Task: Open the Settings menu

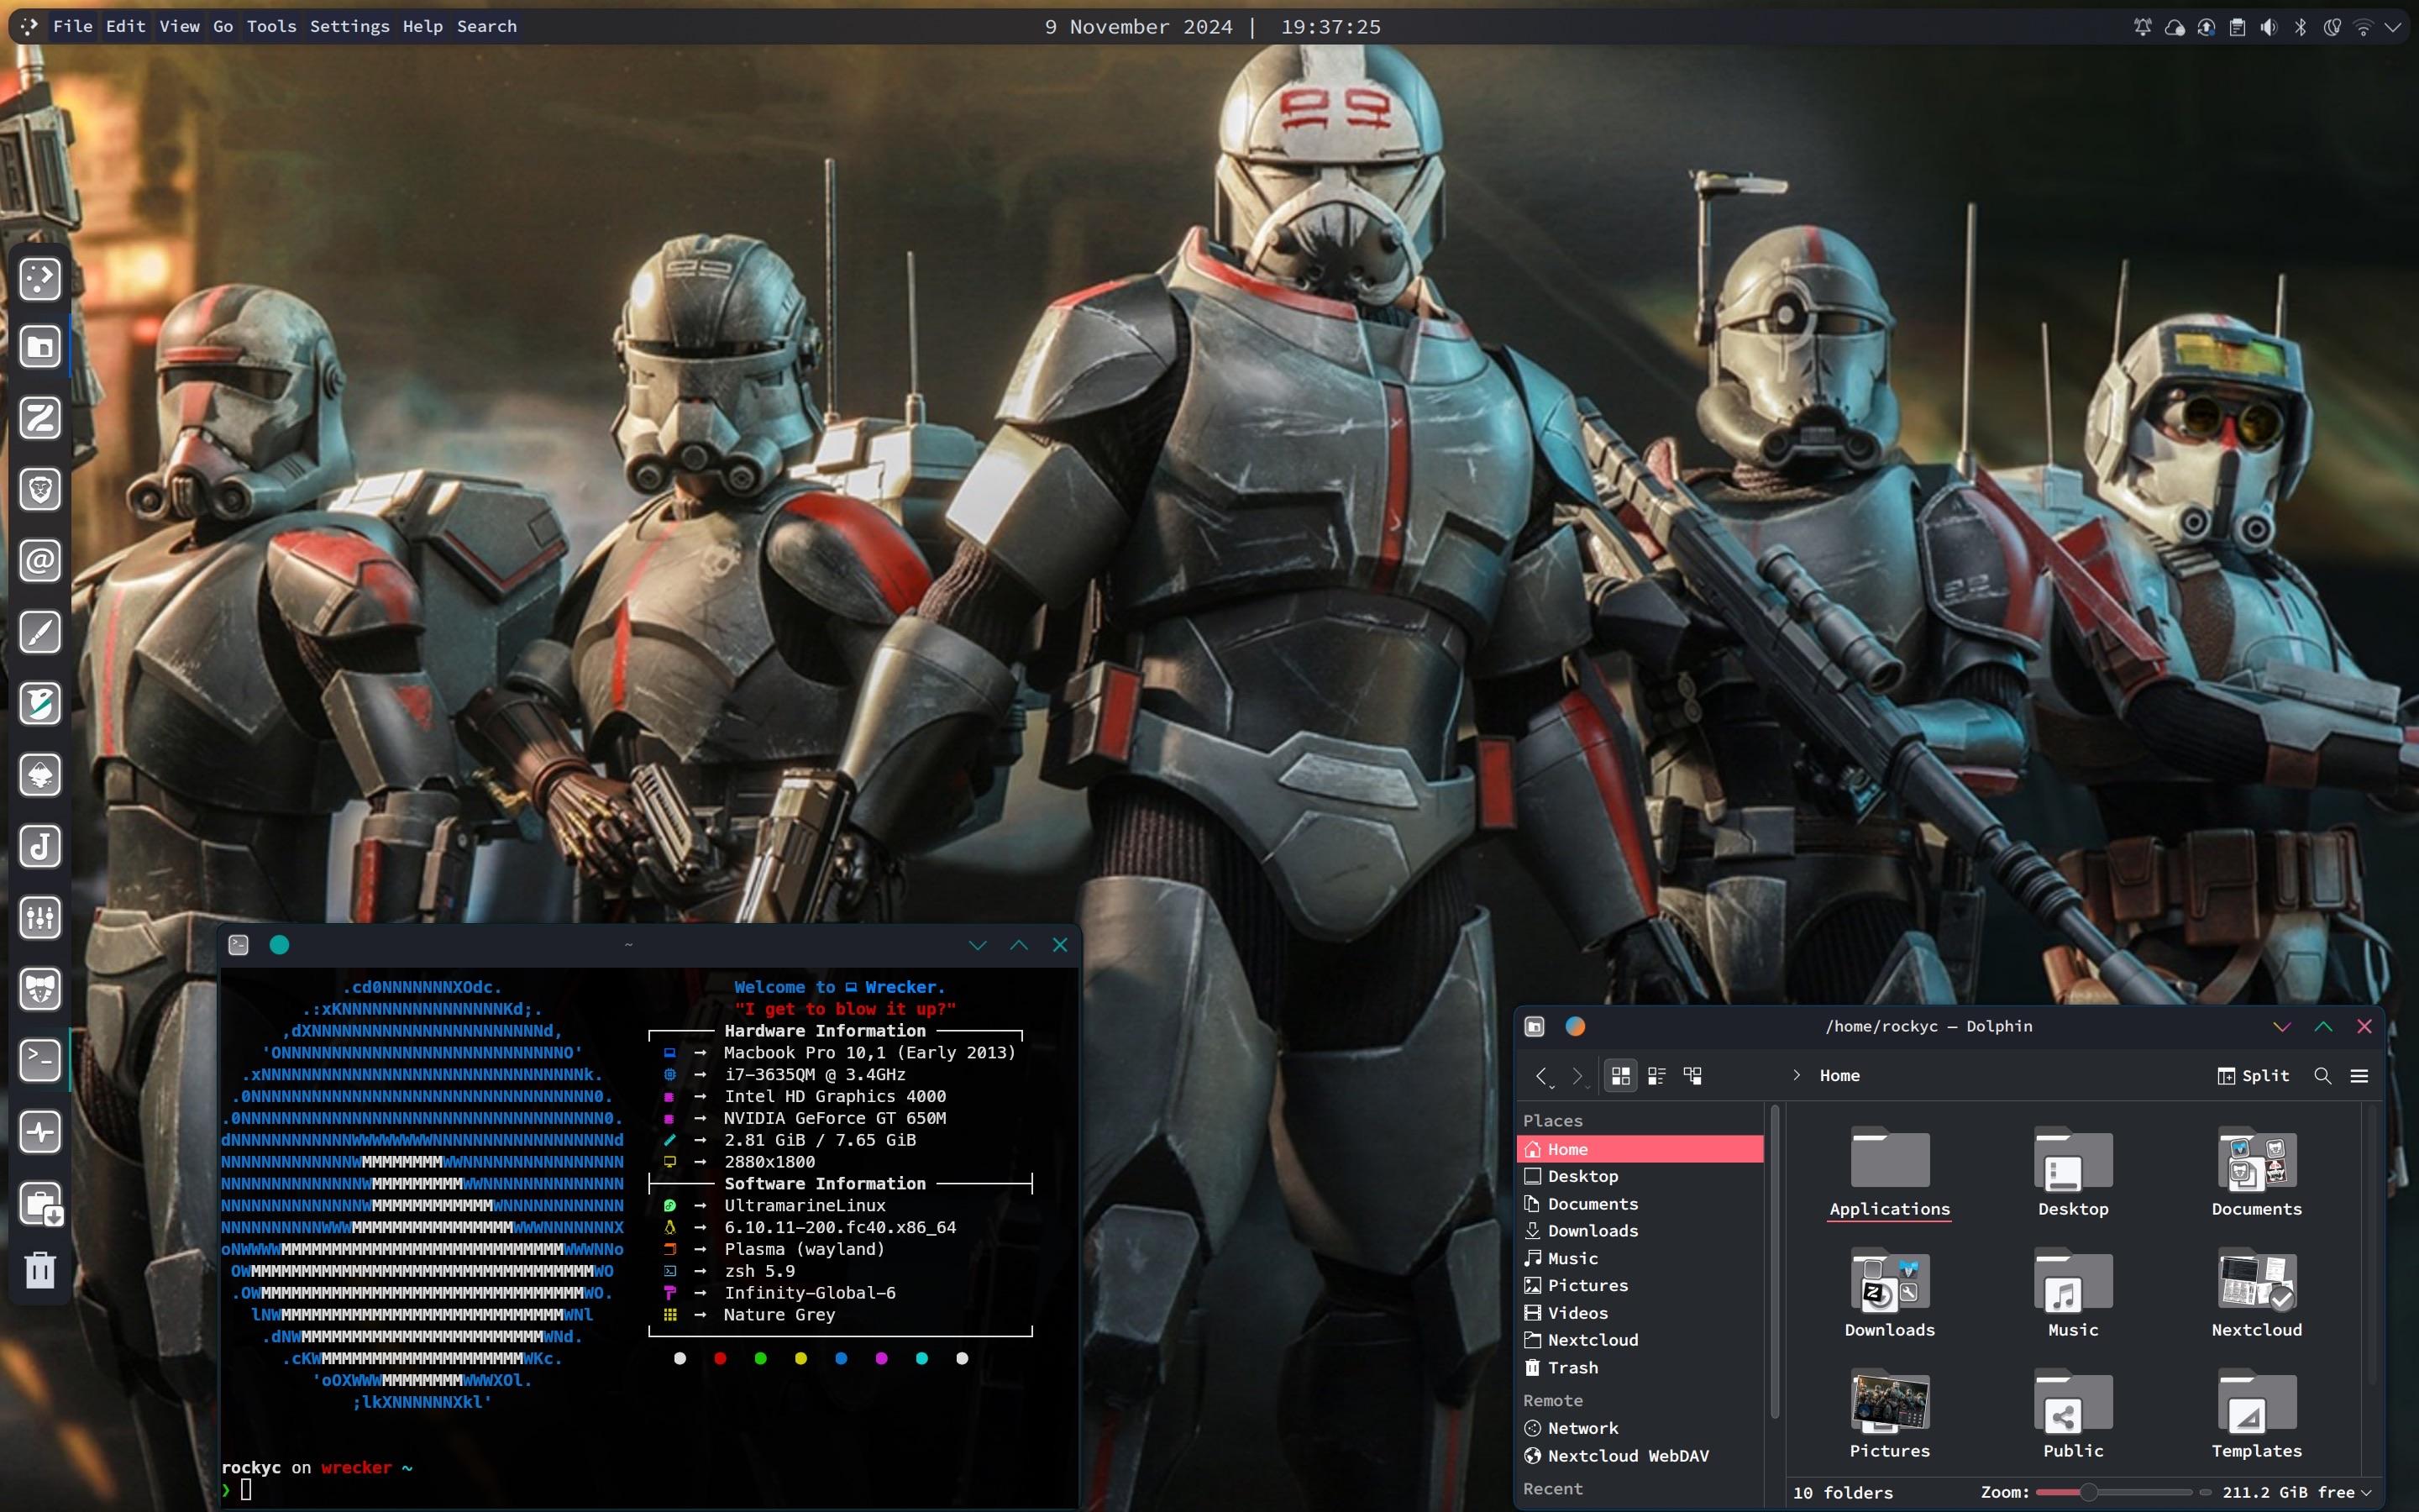Action: (x=349, y=26)
